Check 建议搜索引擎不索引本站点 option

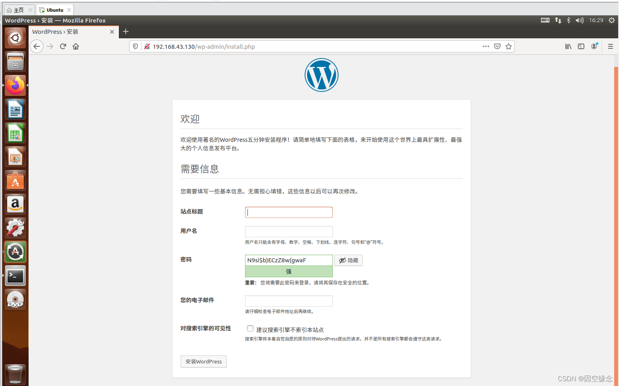tap(250, 328)
